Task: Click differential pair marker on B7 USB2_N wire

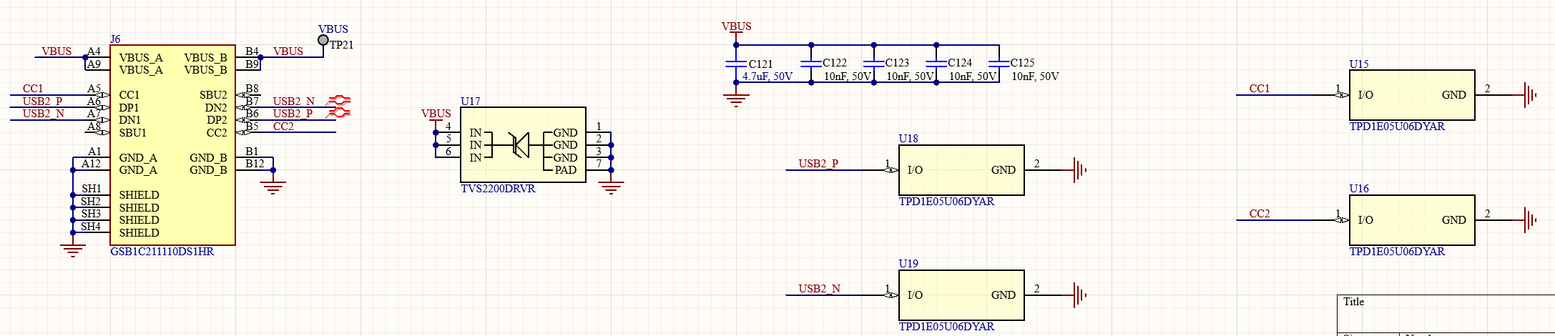Action: pos(339,100)
